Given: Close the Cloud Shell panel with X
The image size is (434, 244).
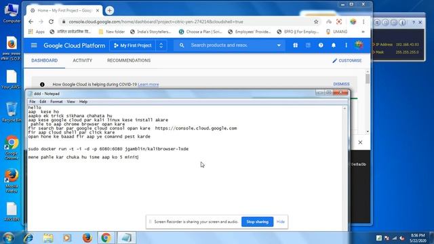Looking at the screenshot, I should click(x=360, y=142).
